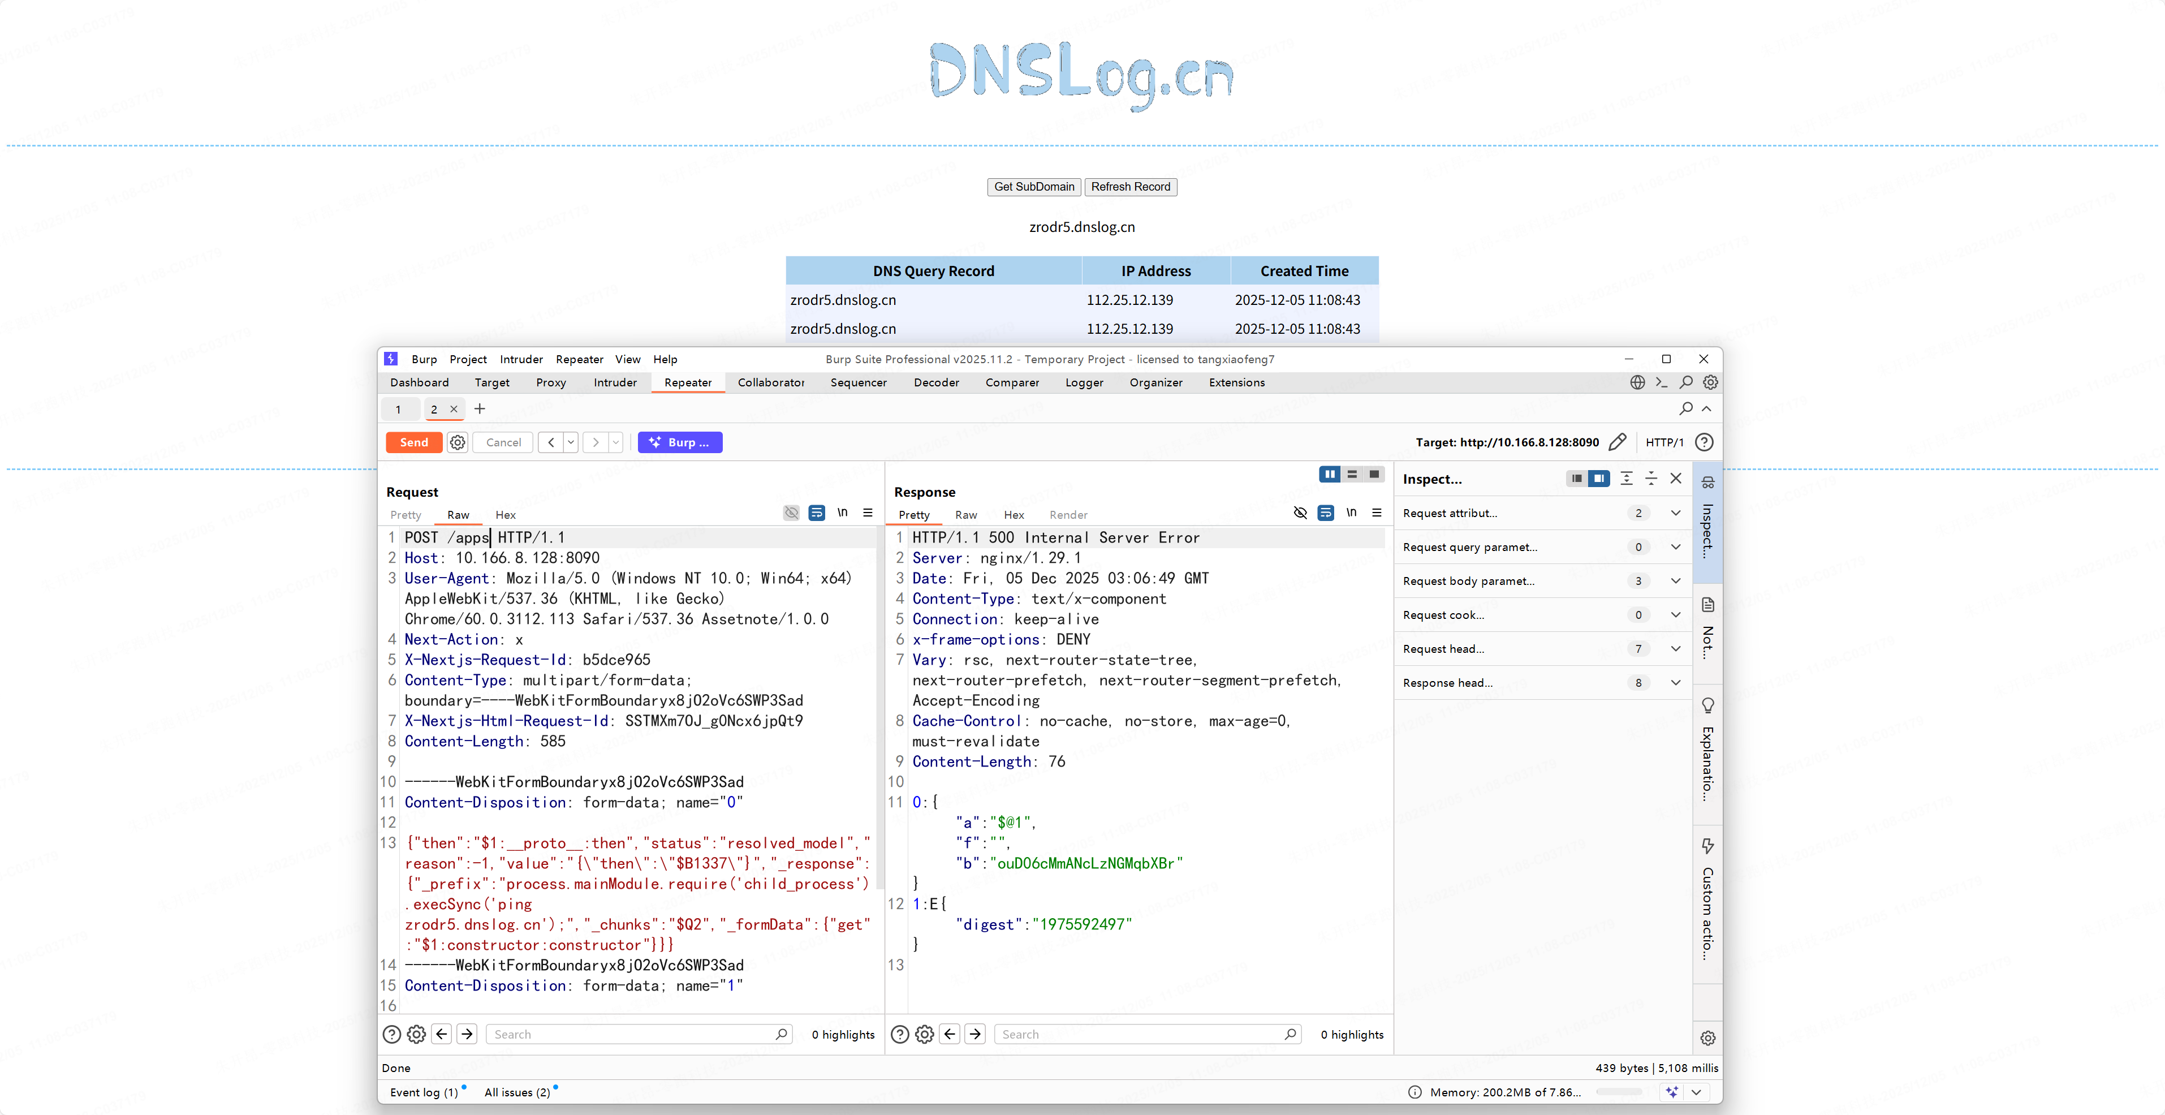Click the request settings gear next to Send
This screenshot has height=1115, width=2165.
457,442
